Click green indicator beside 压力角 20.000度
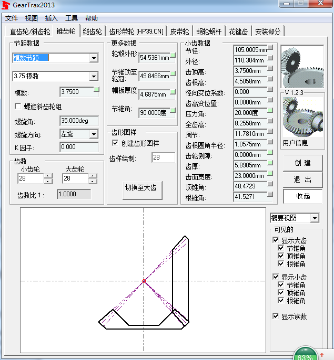The width and height of the screenshot is (334, 360). pos(270,110)
